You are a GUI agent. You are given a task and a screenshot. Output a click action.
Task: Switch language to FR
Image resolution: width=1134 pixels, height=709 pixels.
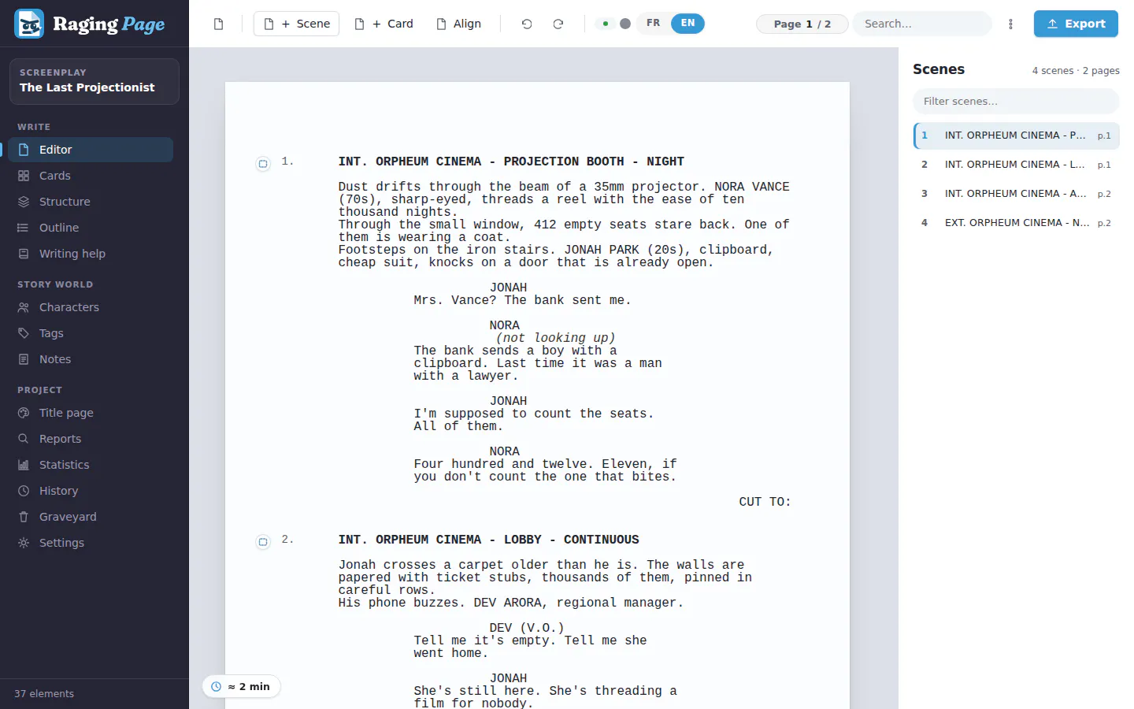[653, 24]
